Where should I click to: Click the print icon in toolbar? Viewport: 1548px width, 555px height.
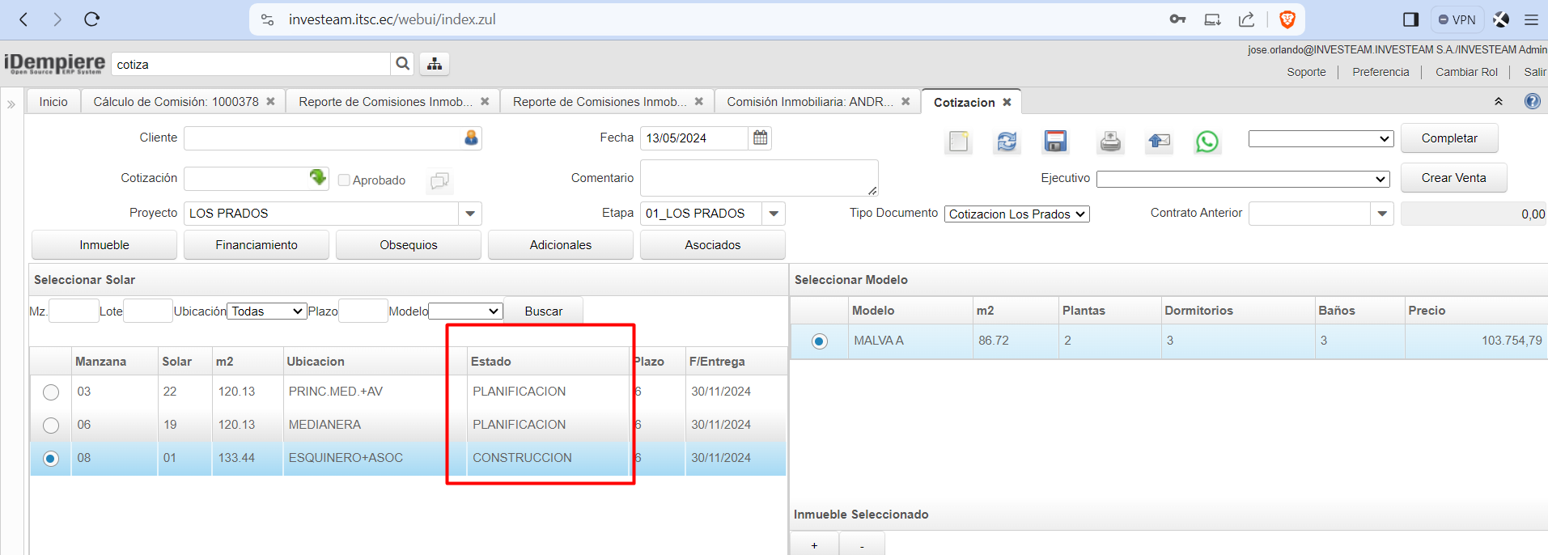pos(1110,142)
